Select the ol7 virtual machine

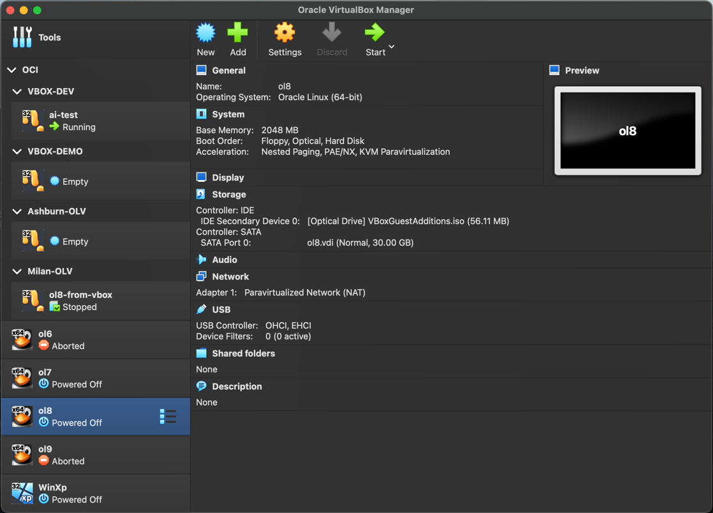[x=96, y=378]
